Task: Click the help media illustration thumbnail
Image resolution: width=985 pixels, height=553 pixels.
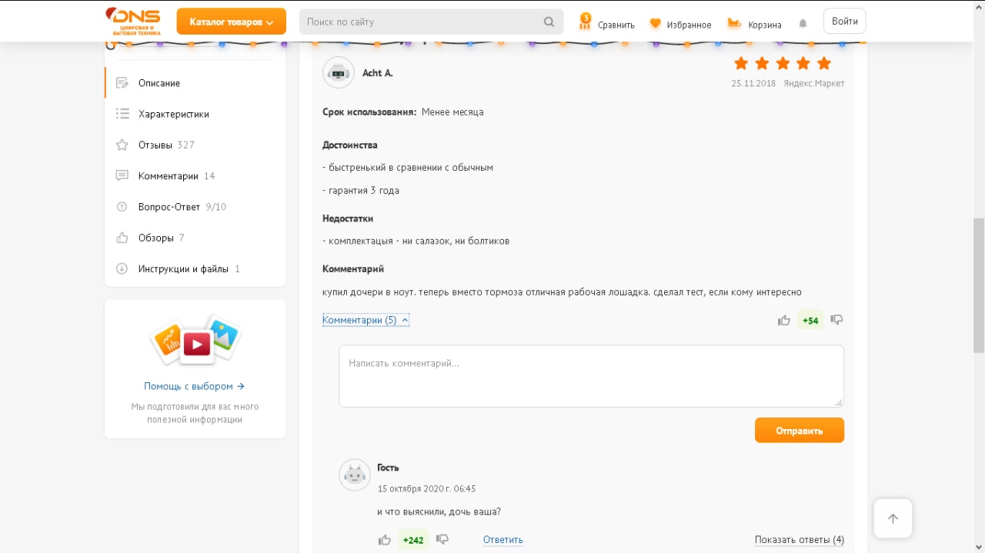Action: (x=195, y=340)
